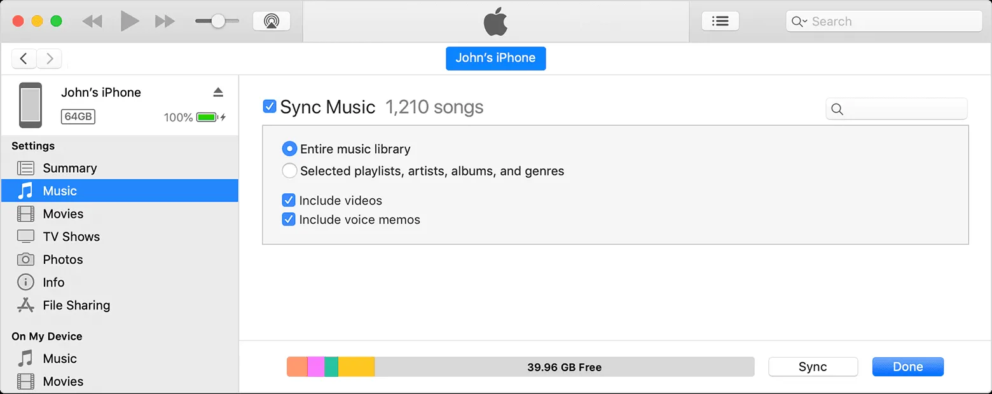The image size is (992, 394).
Task: Select Music under On My Device
Action: coord(60,358)
